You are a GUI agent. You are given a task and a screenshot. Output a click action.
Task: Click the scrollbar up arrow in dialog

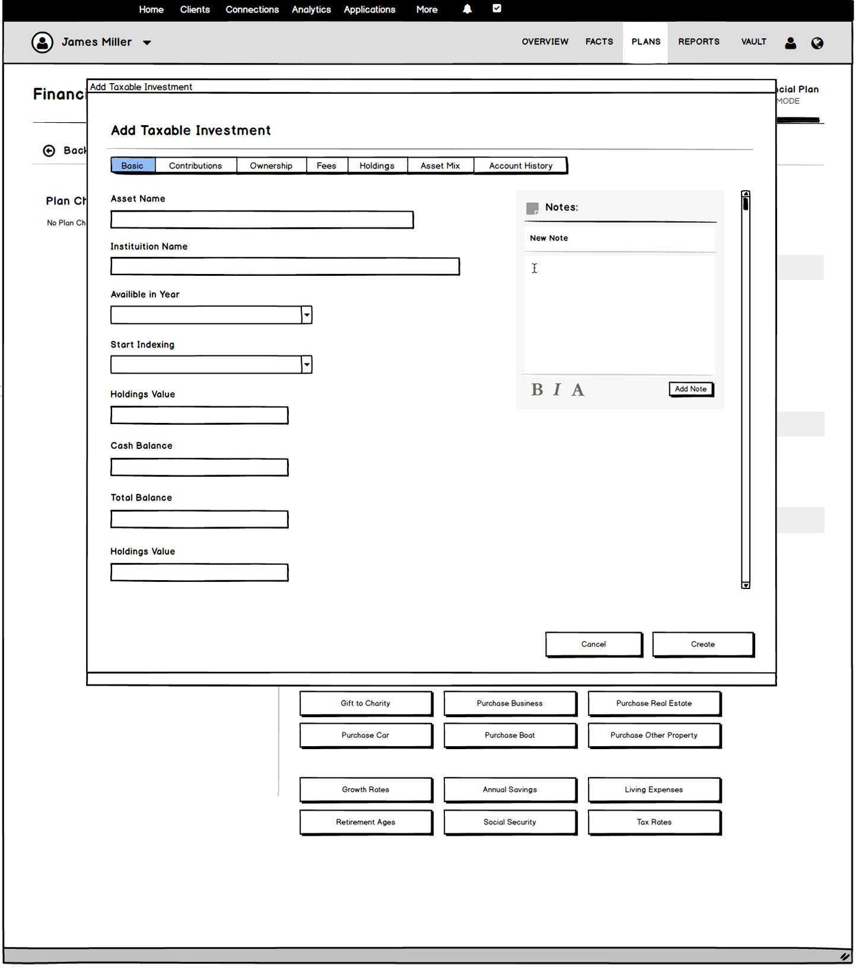746,194
